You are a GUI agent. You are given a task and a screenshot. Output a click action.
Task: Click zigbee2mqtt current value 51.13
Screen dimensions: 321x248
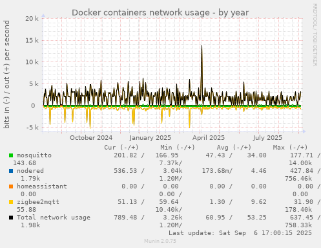(127, 202)
